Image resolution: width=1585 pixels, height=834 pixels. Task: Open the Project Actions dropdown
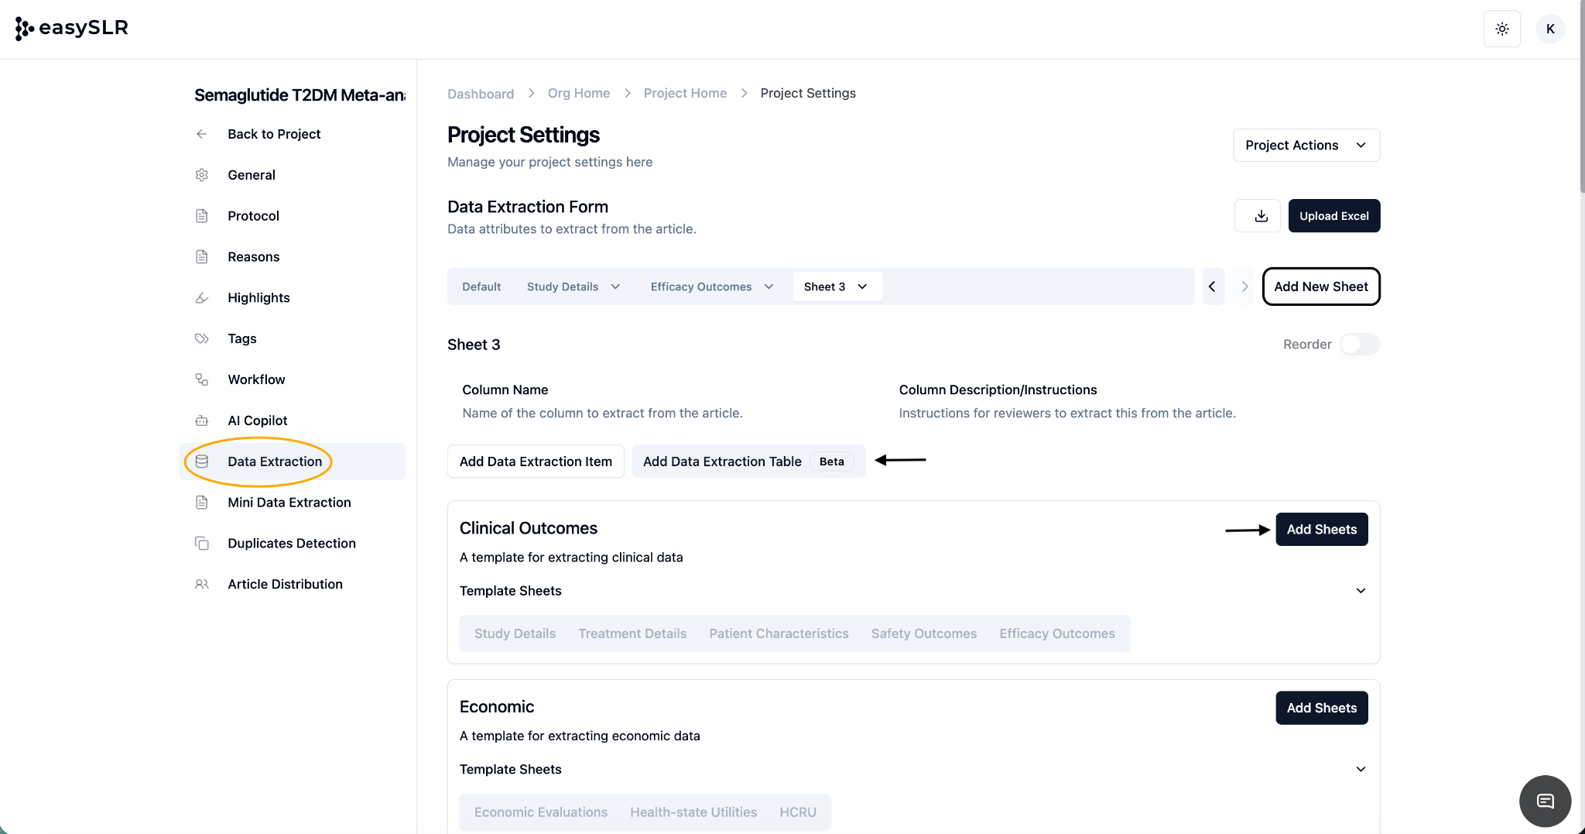point(1306,146)
